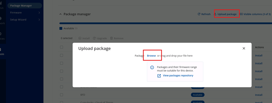The height and width of the screenshot is (103, 272).
Task: Check the BFD package row checkbox
Action: [x=62, y=95]
